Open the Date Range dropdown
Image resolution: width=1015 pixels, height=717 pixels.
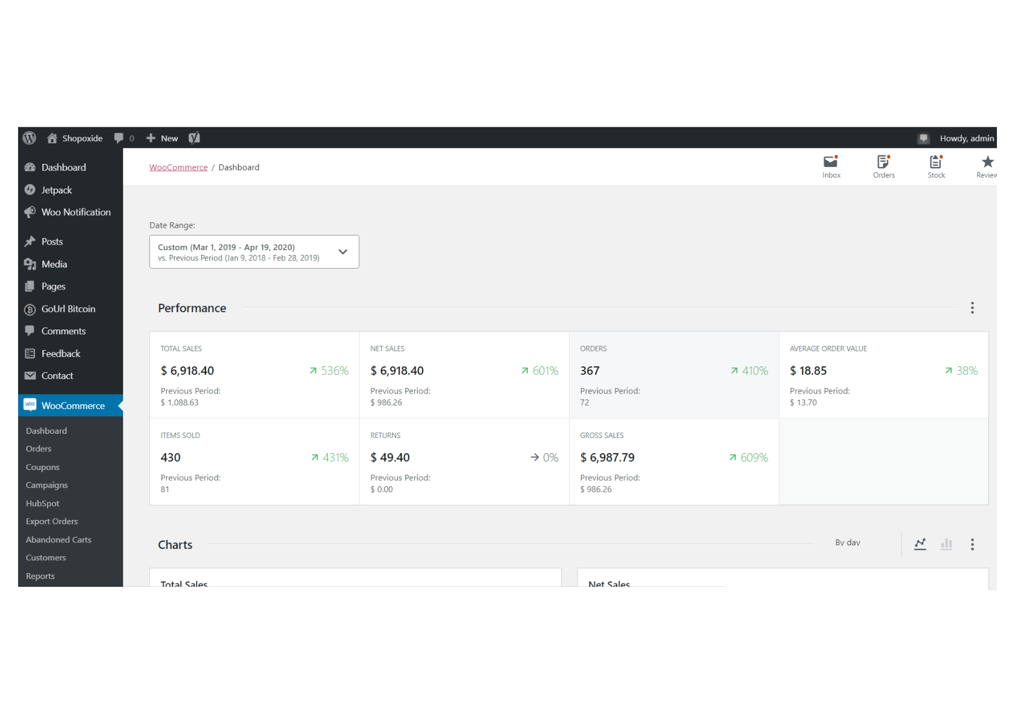[254, 252]
